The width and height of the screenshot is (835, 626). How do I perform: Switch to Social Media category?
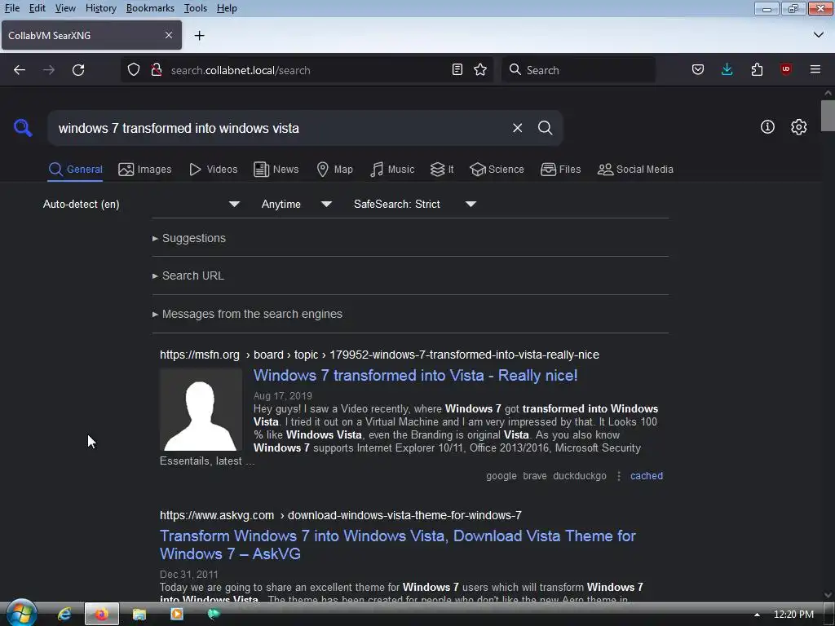click(635, 170)
